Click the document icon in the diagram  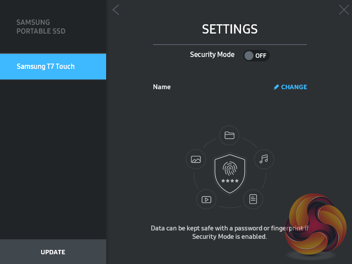tap(253, 199)
